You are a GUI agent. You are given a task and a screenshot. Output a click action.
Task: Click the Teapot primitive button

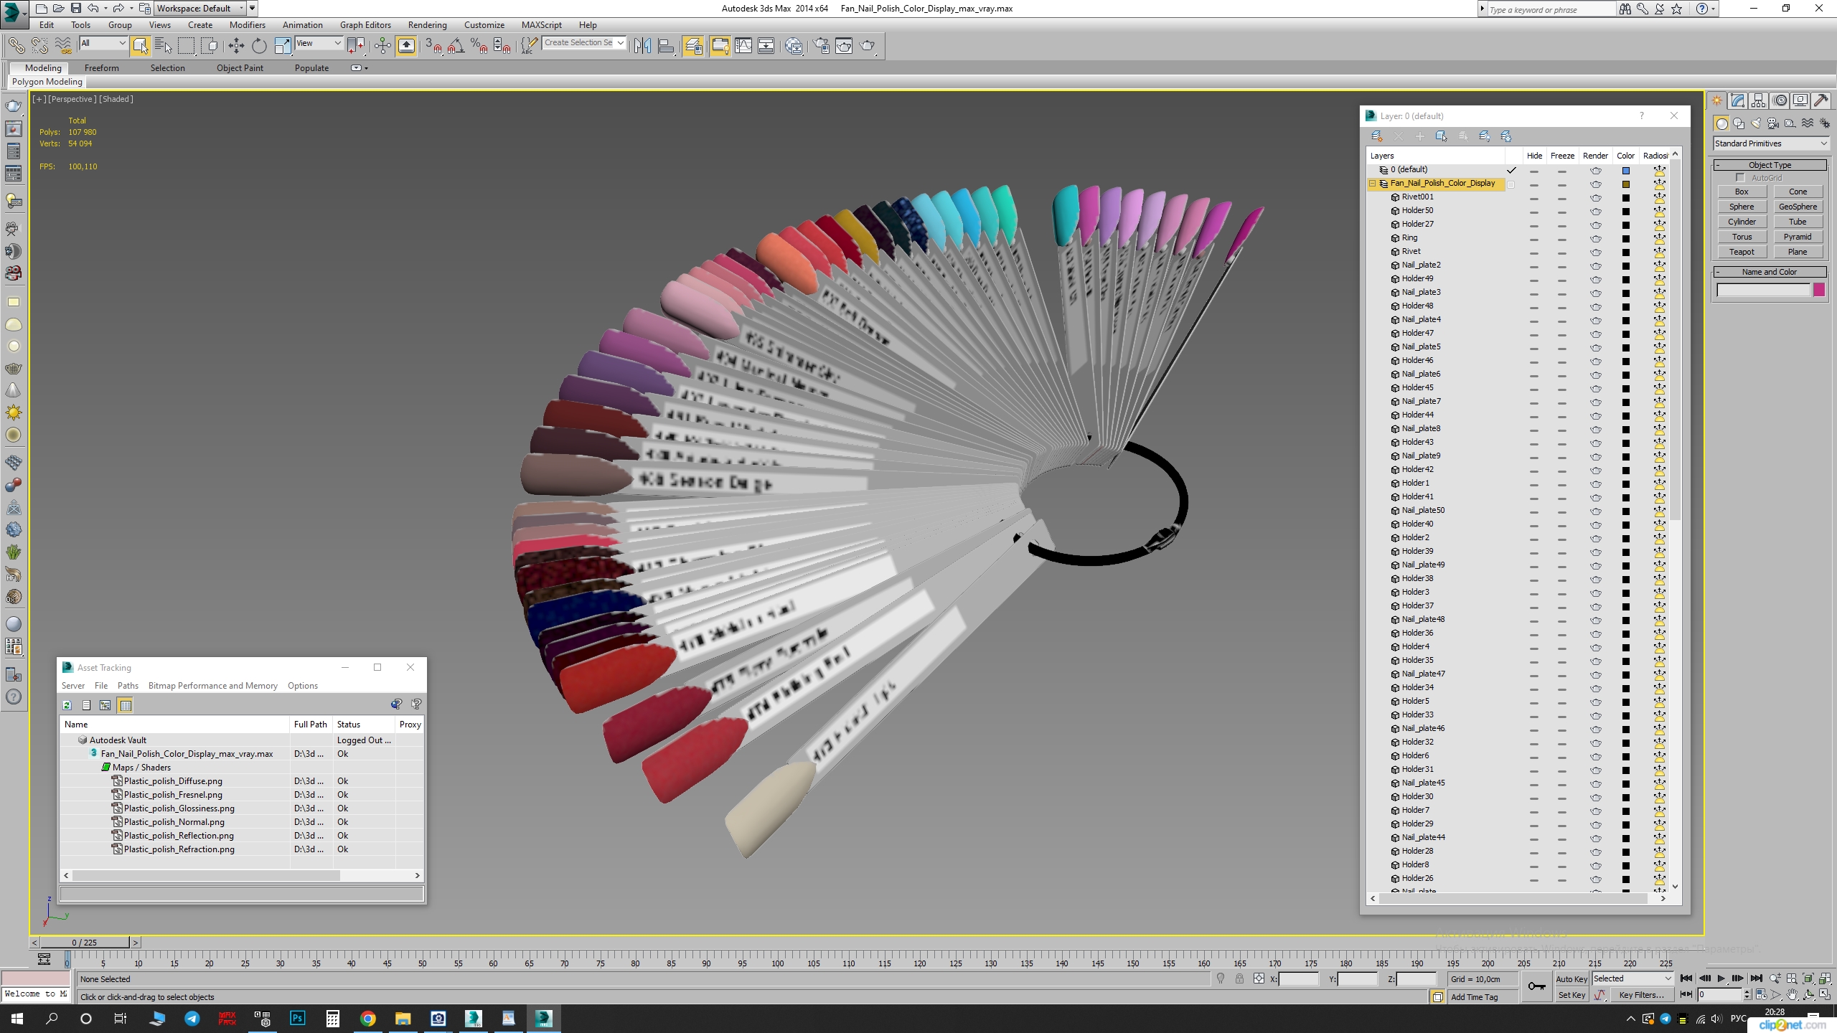[x=1742, y=252]
